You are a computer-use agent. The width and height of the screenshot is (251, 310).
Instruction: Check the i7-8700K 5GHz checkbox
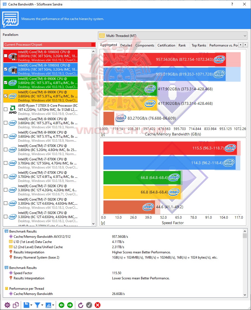coord(5,163)
